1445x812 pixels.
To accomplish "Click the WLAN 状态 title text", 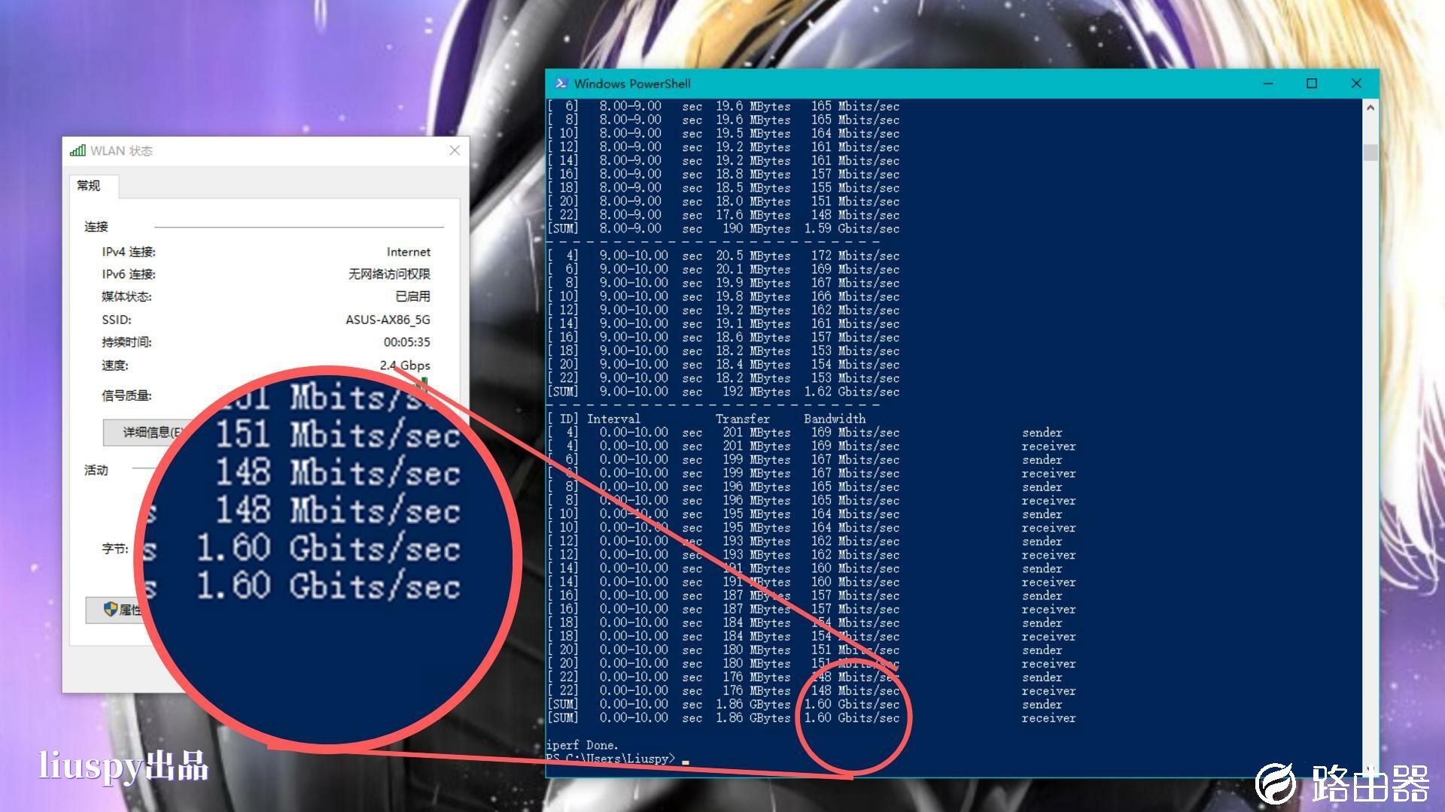I will point(121,150).
